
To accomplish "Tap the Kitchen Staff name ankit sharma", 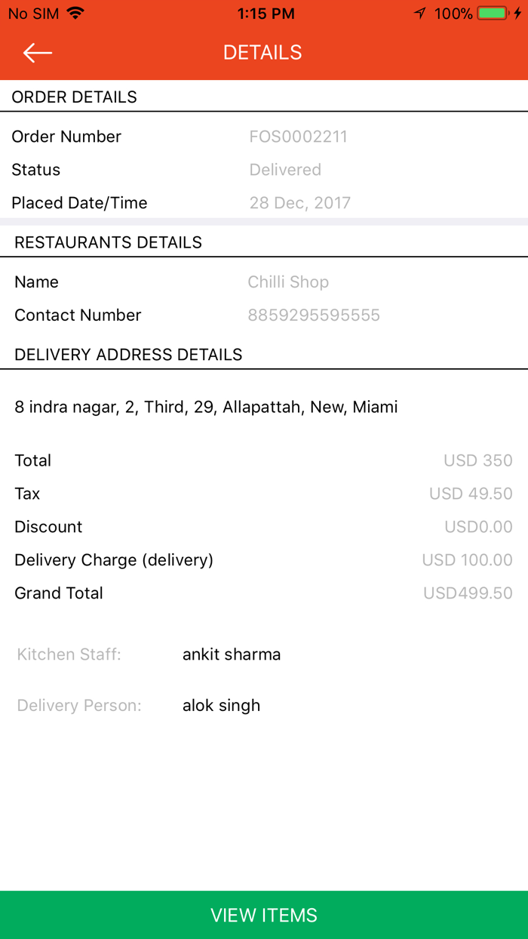I will (231, 654).
